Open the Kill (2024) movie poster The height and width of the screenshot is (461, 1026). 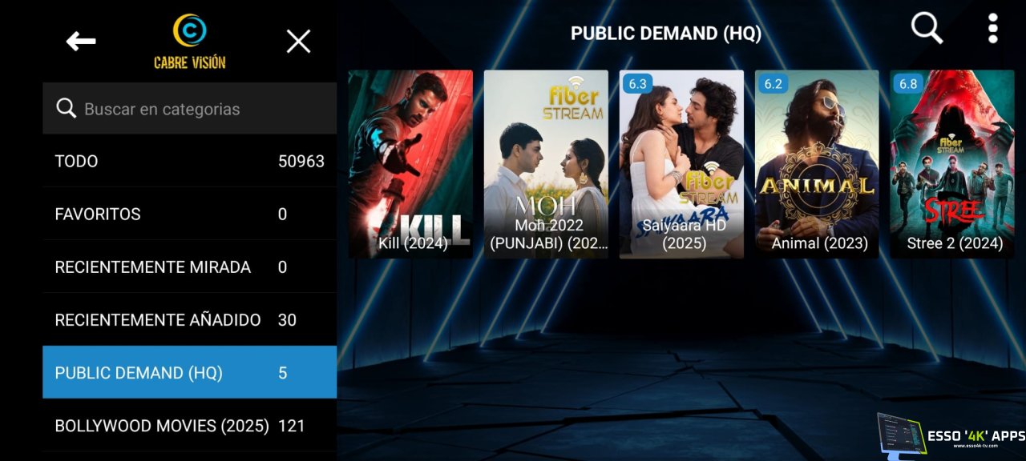410,164
